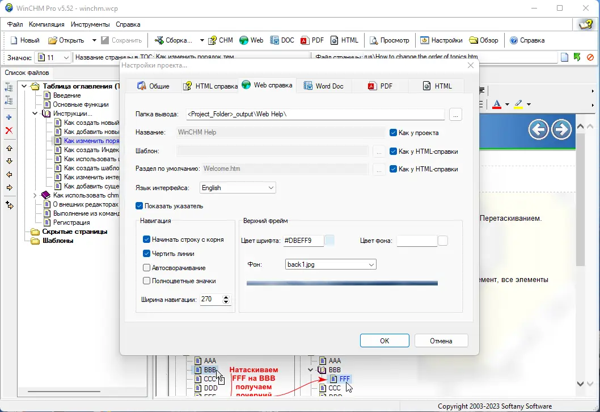Increase Ширина навигации with stepper up arrow
Image resolution: width=600 pixels, height=412 pixels.
coord(226,297)
